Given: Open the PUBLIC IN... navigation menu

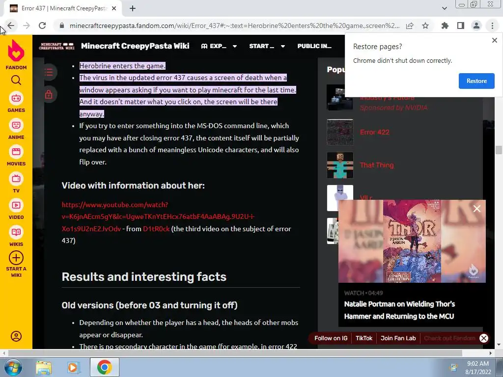Looking at the screenshot, I should 314,46.
